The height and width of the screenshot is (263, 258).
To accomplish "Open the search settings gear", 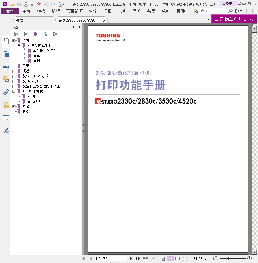I will (237, 11).
